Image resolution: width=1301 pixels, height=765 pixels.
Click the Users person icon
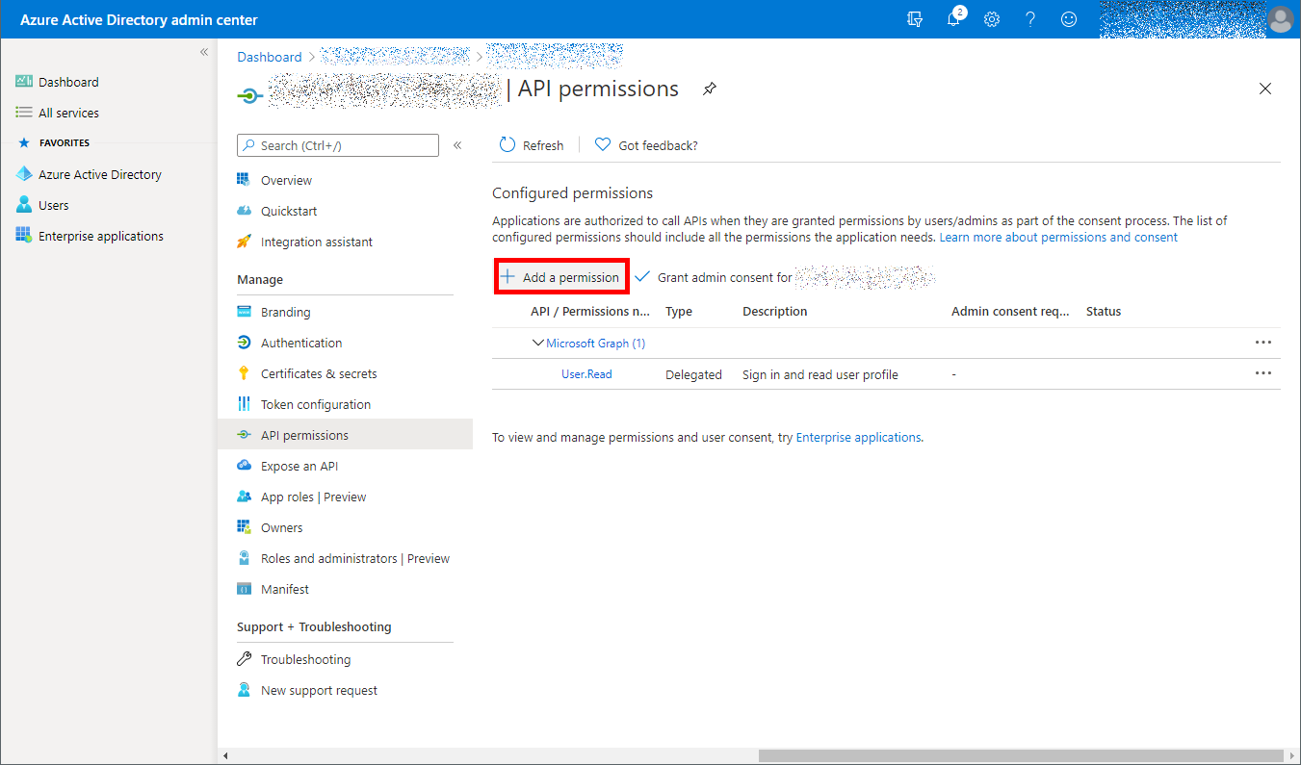coord(24,205)
